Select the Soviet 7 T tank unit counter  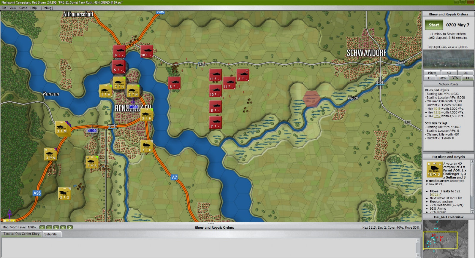[x=215, y=122]
